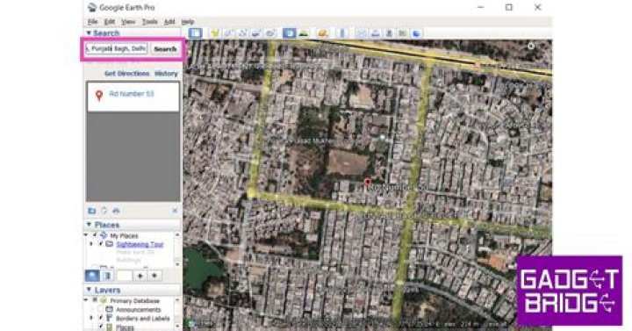Select the Announcements layer label
Image resolution: width=632 pixels, height=331 pixels.
coord(139,310)
